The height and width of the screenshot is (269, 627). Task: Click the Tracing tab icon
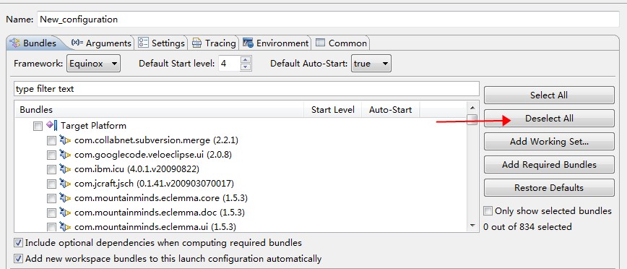(x=196, y=43)
